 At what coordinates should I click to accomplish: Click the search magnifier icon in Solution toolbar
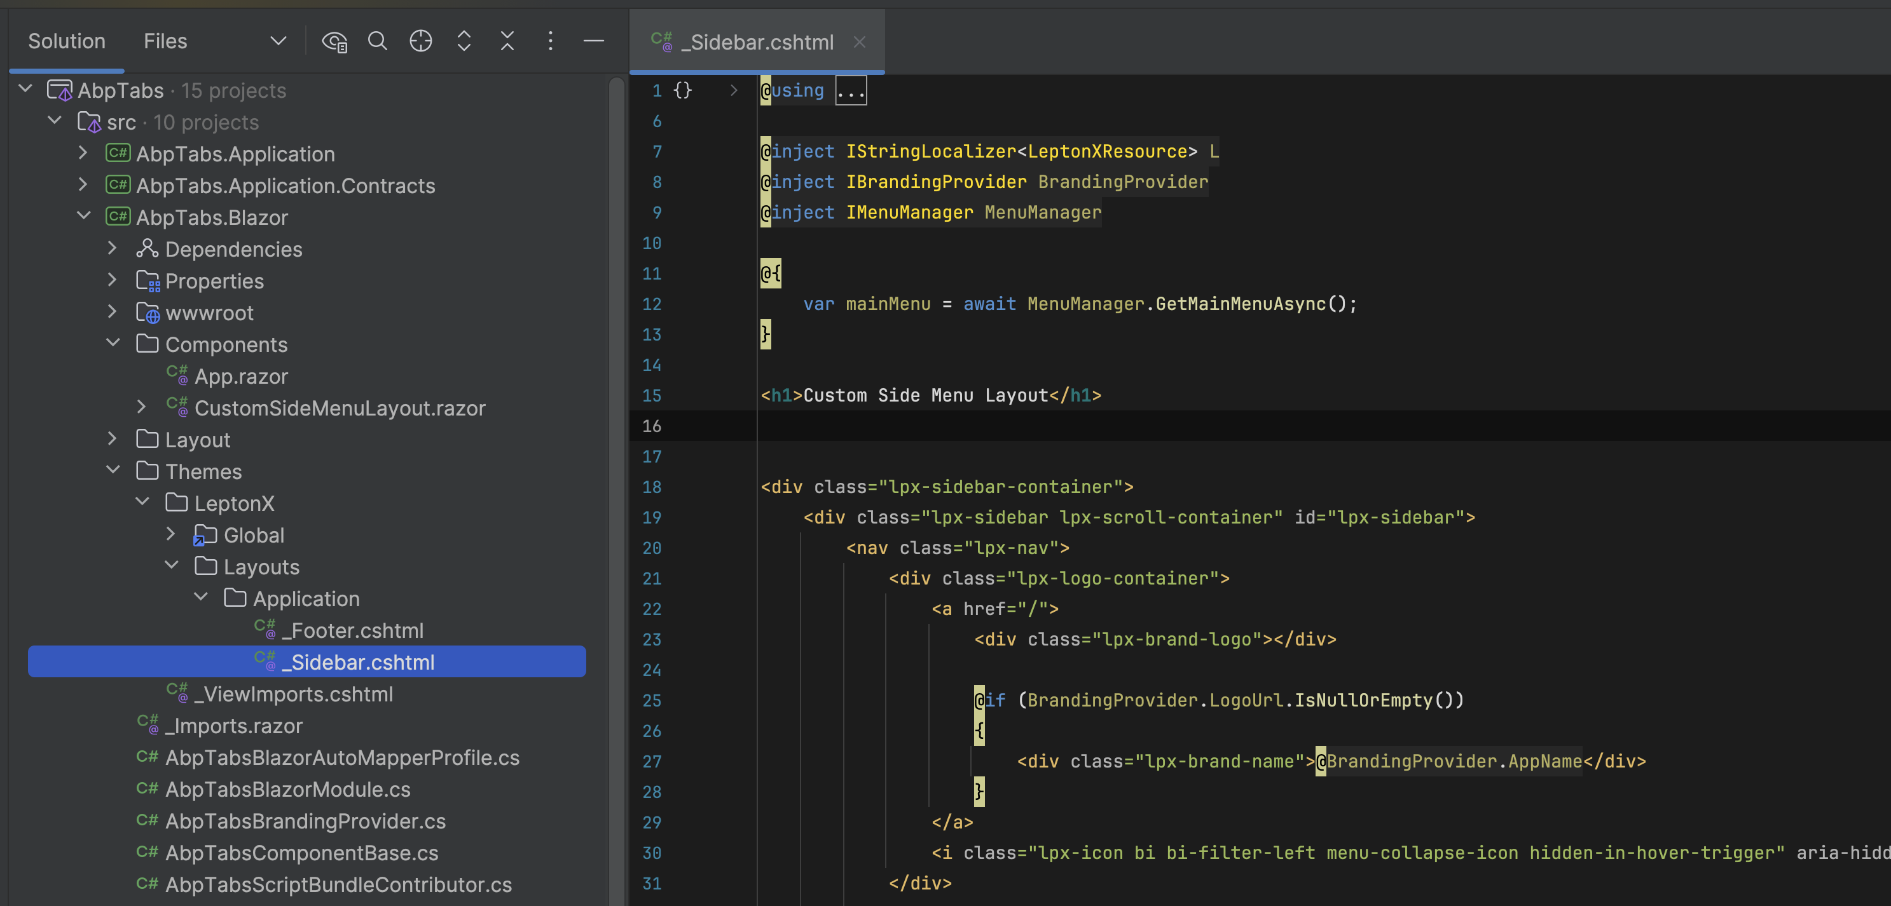(377, 41)
